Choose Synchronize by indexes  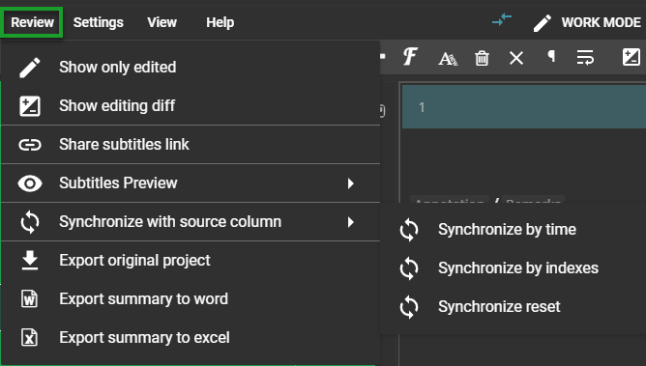513,268
